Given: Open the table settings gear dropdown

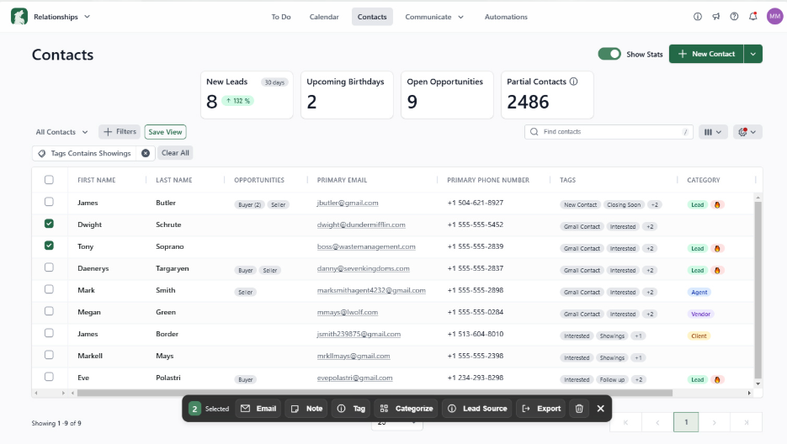Looking at the screenshot, I should tap(747, 132).
